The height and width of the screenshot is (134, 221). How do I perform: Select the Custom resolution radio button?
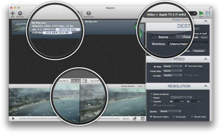[152, 101]
